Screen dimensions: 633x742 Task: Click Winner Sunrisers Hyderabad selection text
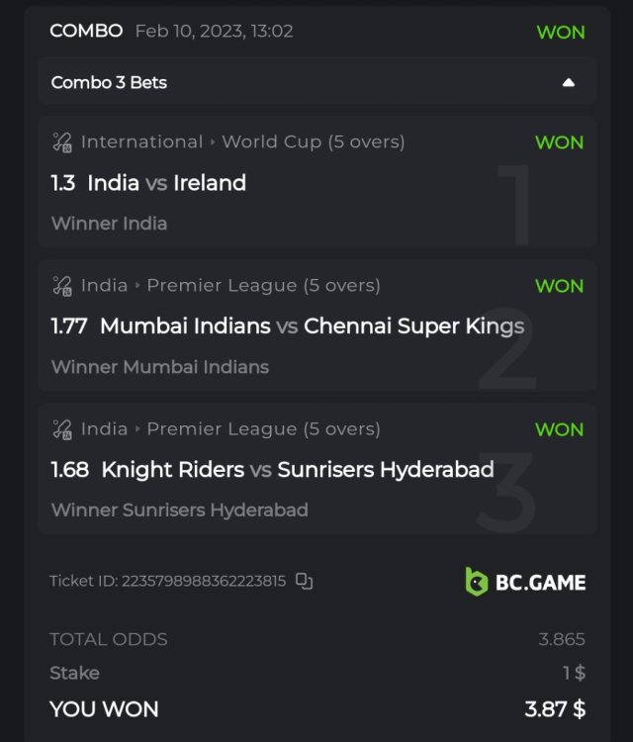click(x=179, y=510)
